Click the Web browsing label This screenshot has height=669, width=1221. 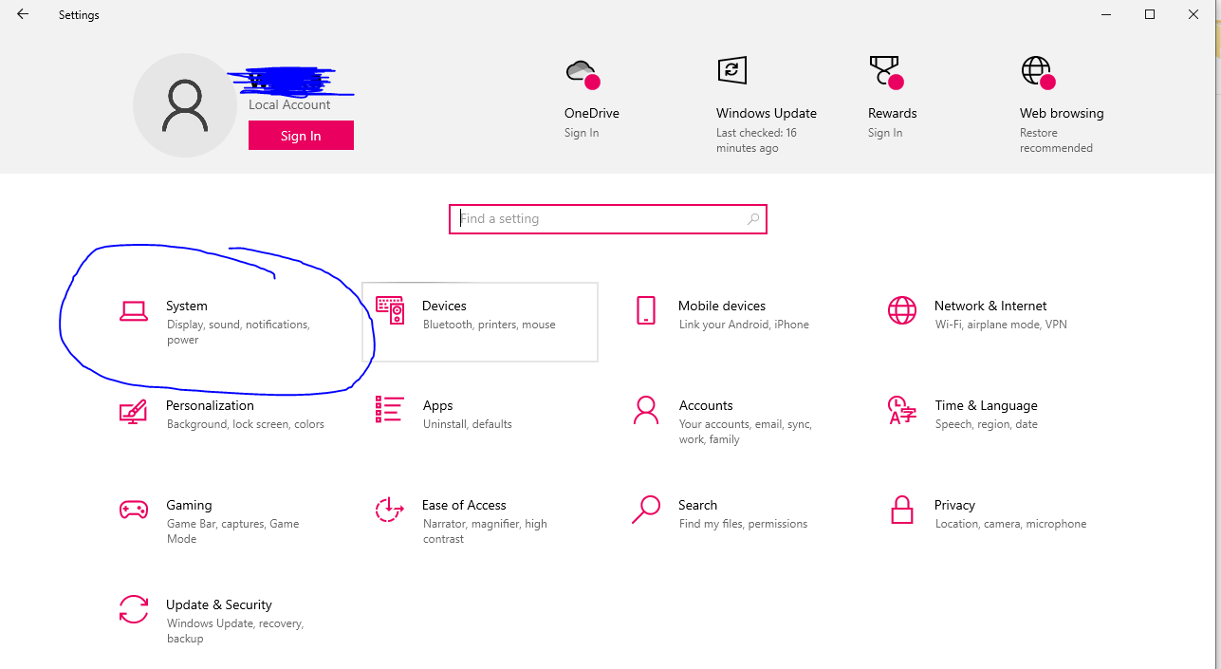(x=1062, y=113)
